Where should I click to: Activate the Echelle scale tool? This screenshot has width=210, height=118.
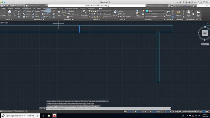click(x=36, y=17)
